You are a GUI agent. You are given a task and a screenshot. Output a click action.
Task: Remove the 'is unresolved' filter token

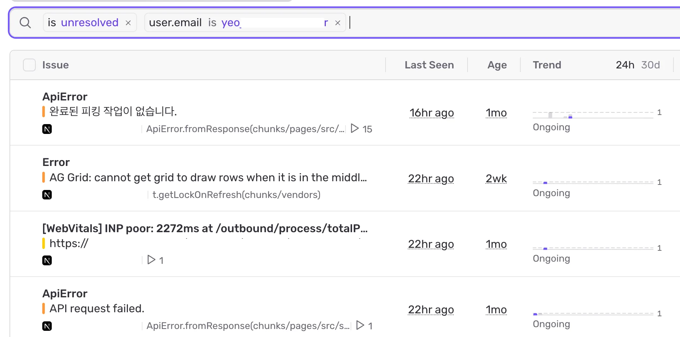click(128, 23)
